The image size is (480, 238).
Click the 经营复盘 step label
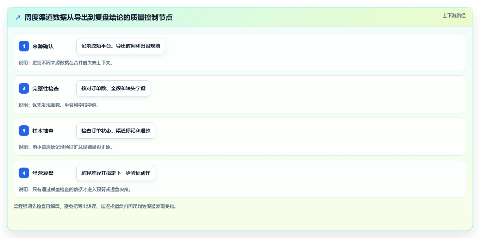43,173
